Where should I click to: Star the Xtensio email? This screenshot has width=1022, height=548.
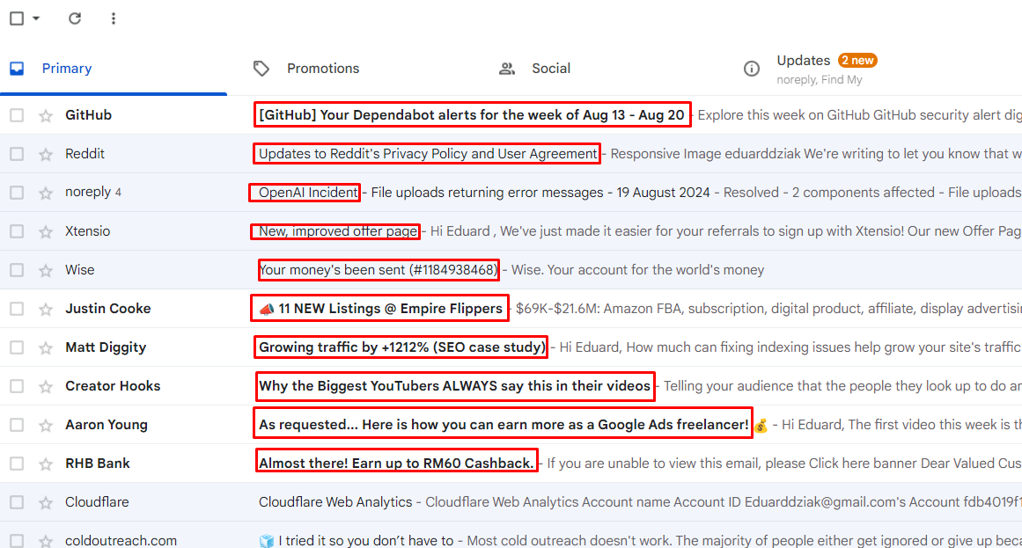click(x=46, y=232)
